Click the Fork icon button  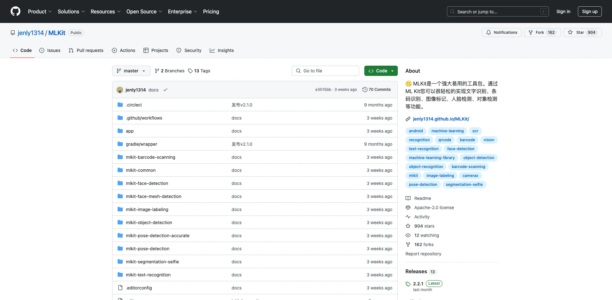[x=531, y=33]
